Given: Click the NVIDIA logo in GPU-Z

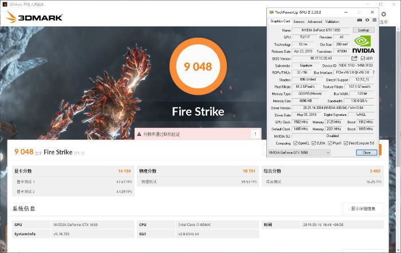Looking at the screenshot, I should pyautogui.click(x=364, y=44).
